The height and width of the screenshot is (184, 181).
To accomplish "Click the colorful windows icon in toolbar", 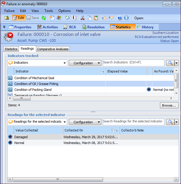I will [x=59, y=18].
